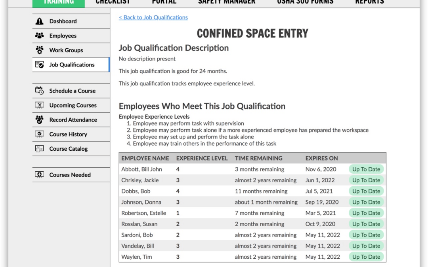
Task: Click the Expires On column header
Action: (x=321, y=158)
